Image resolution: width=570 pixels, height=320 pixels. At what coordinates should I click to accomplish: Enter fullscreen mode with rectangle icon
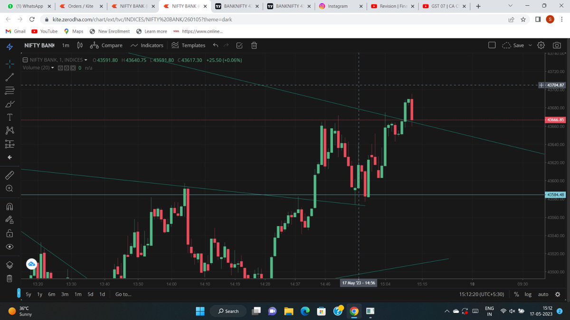tap(492, 46)
